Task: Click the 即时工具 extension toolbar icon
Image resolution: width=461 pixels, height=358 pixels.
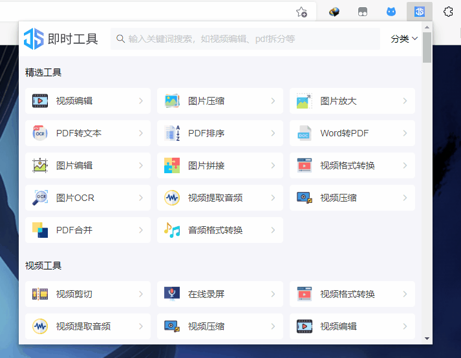Action: (x=419, y=12)
